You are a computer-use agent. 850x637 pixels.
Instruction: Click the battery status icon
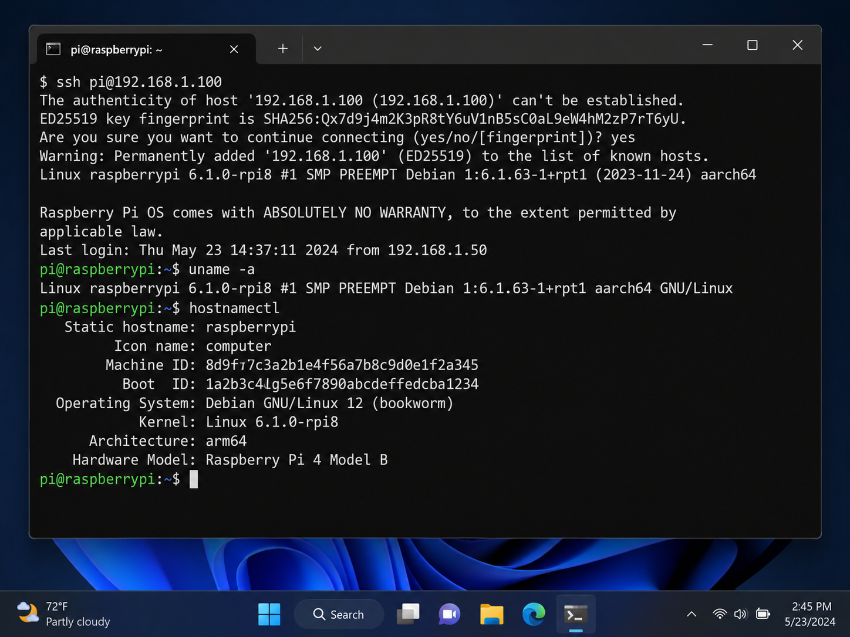(x=763, y=614)
